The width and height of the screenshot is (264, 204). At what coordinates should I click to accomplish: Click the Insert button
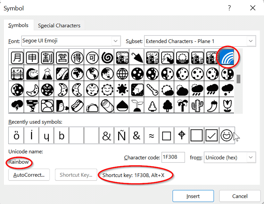pyautogui.click(x=193, y=196)
